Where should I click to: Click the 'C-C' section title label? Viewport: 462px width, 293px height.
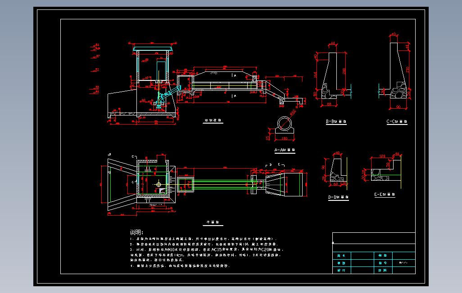(397, 121)
